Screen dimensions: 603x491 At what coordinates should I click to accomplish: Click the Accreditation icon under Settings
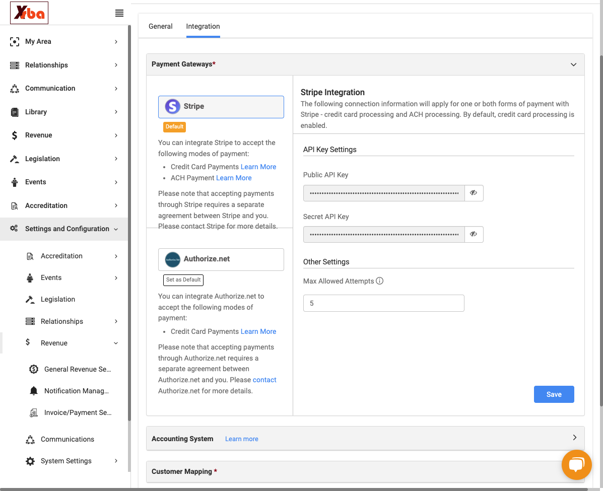tap(30, 256)
